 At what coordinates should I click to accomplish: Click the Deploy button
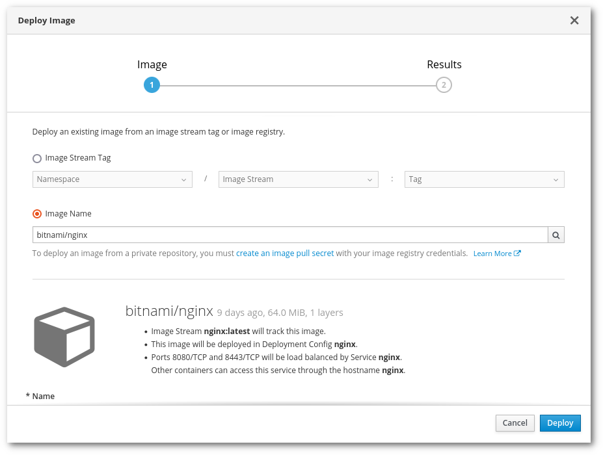pyautogui.click(x=560, y=423)
